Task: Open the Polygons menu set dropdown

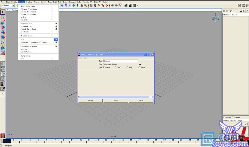Action: pos(14,6)
